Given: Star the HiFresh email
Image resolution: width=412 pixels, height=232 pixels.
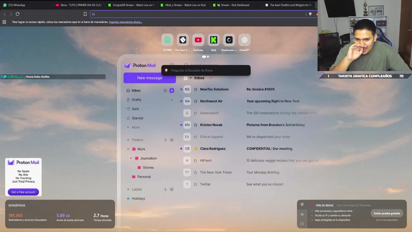Looking at the screenshot, I should pyautogui.click(x=195, y=160).
